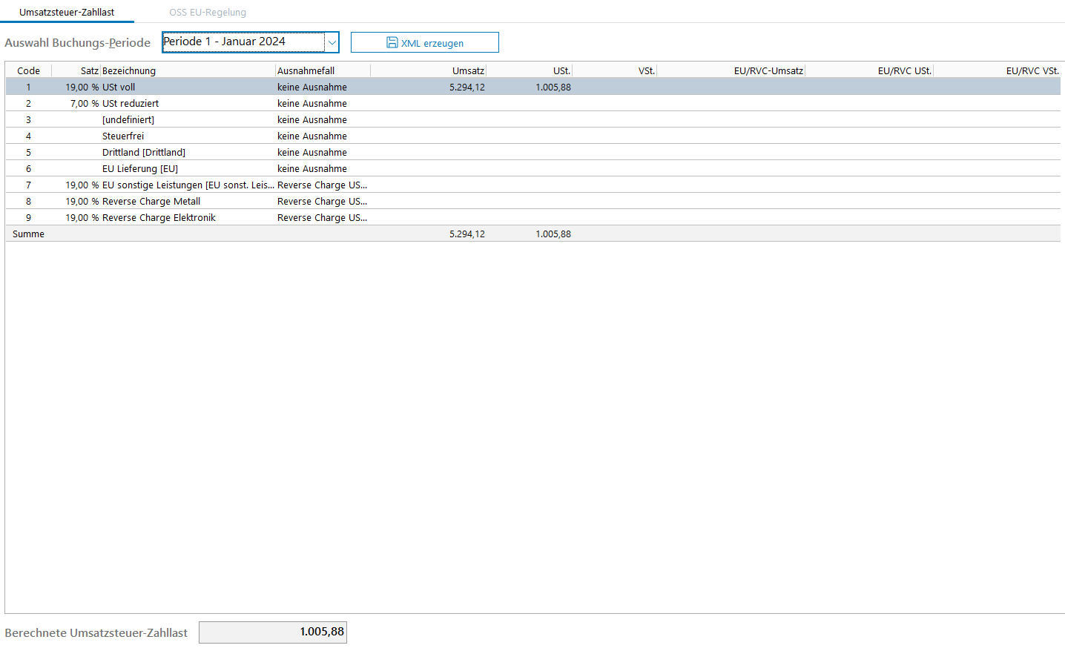Sort by the Ausnahmefall column header
1065x648 pixels.
point(306,71)
